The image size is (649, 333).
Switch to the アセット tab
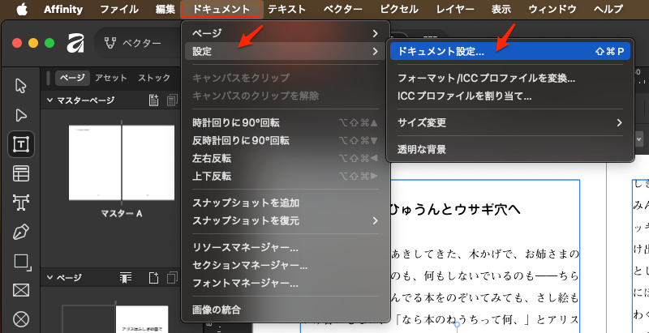pyautogui.click(x=110, y=78)
